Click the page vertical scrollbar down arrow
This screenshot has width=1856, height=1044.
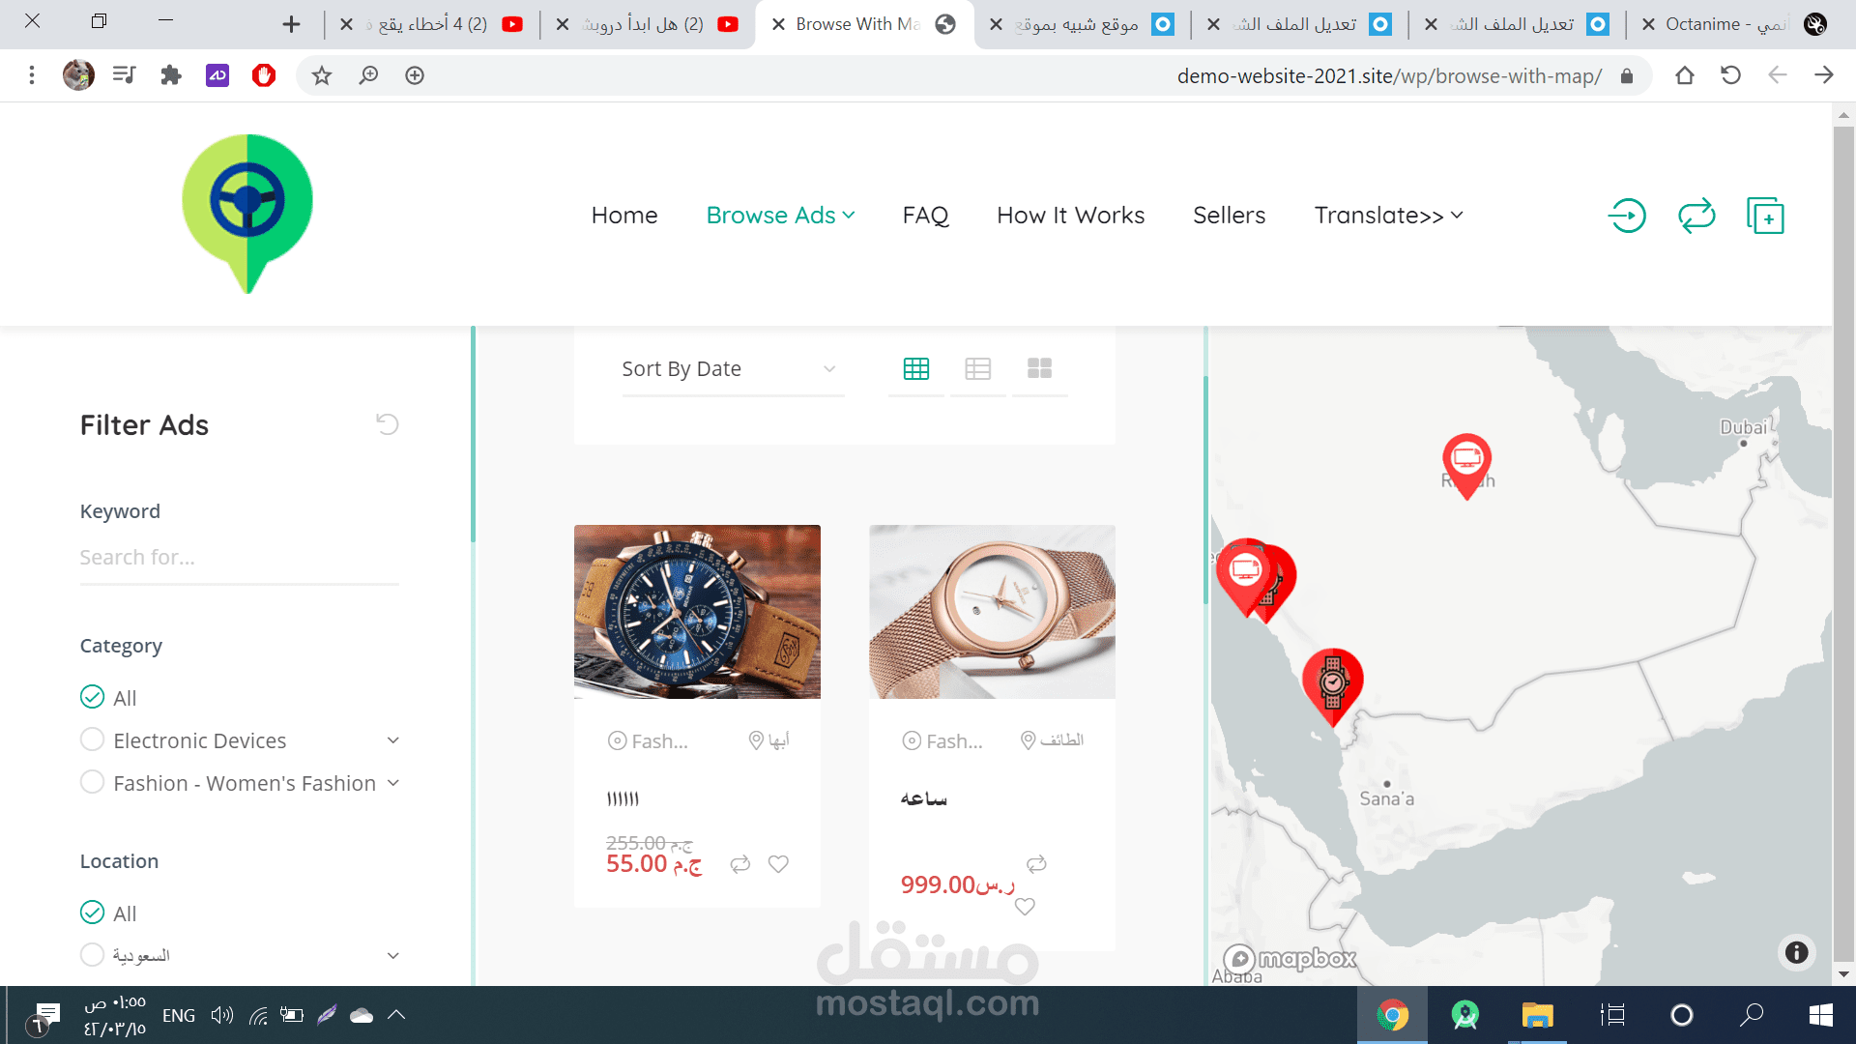tap(1843, 974)
